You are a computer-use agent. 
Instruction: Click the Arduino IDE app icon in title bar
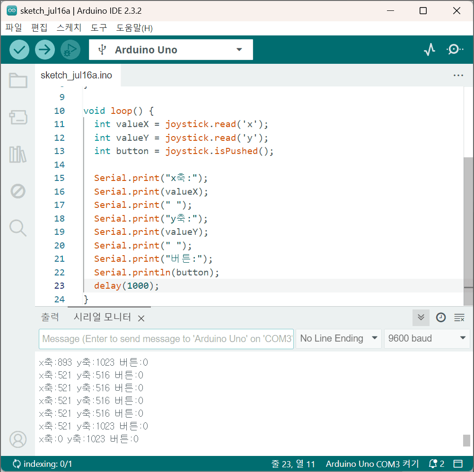12,10
